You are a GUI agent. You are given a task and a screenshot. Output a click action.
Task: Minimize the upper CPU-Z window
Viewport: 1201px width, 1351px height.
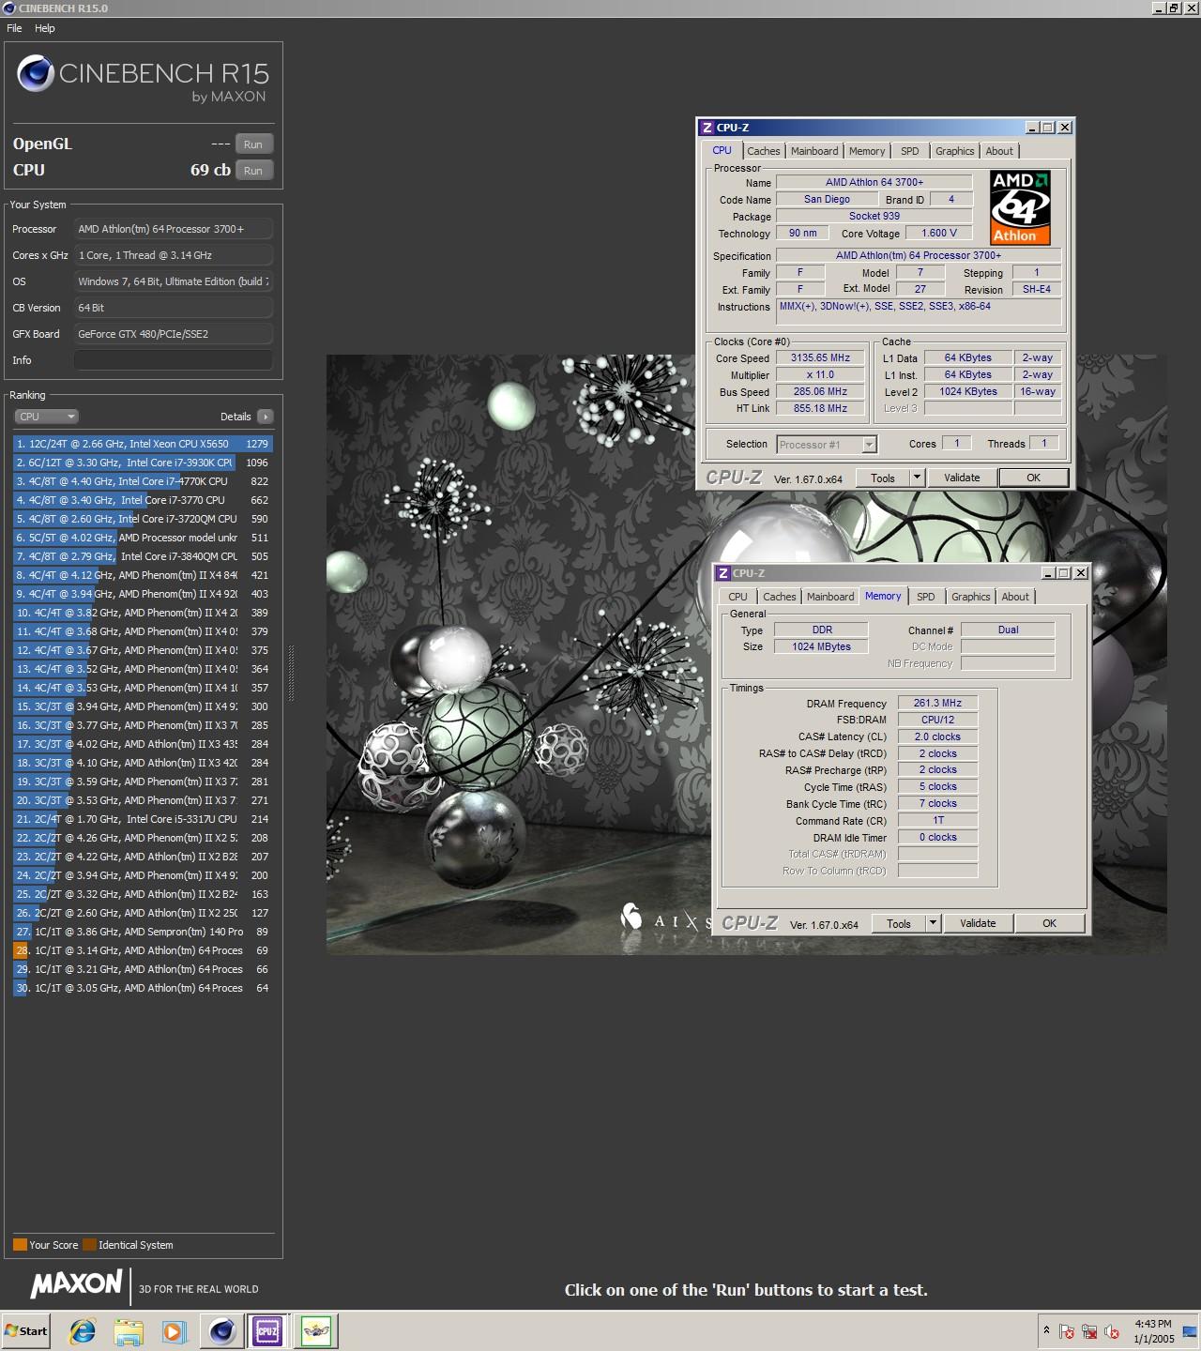[1032, 128]
